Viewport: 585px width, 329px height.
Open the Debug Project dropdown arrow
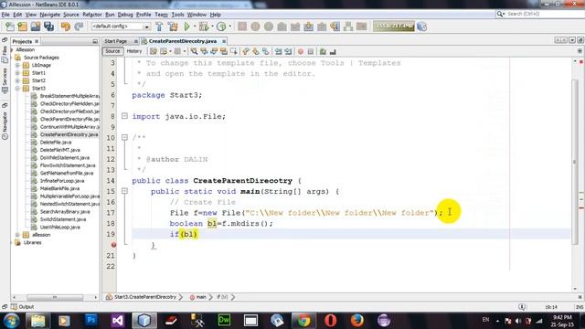pos(212,27)
